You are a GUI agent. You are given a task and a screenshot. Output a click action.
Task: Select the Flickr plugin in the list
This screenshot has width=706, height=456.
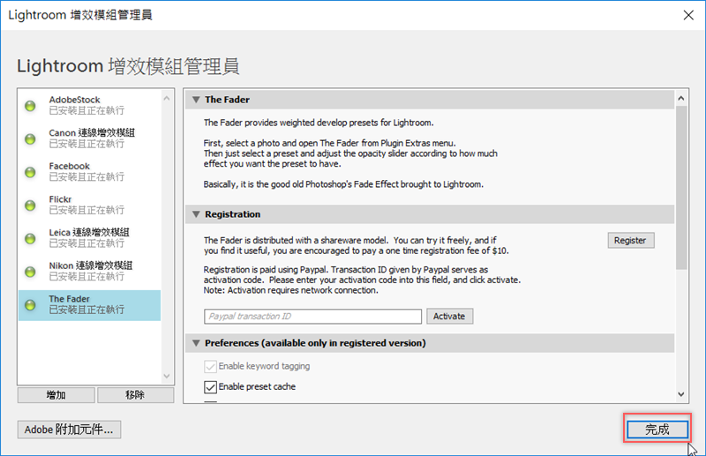88,206
